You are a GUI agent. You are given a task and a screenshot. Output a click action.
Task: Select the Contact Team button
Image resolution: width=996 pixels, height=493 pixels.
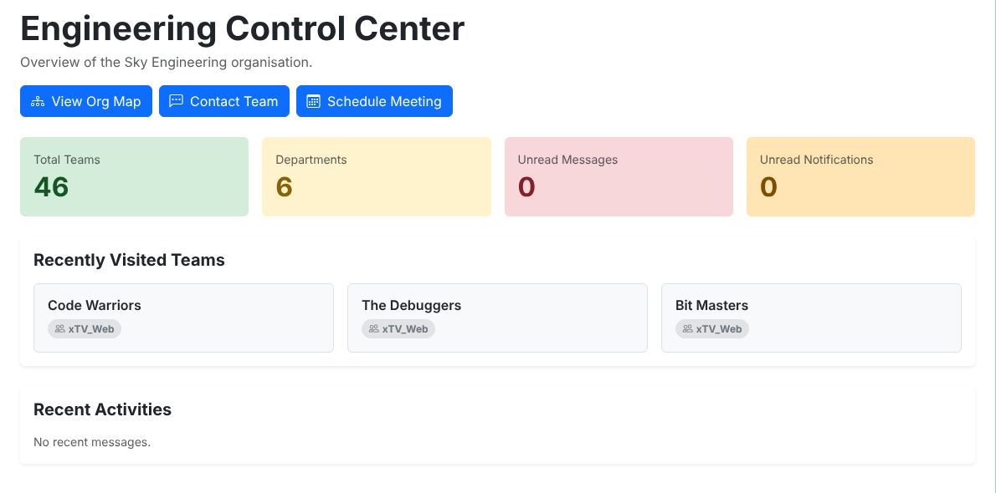(x=224, y=101)
